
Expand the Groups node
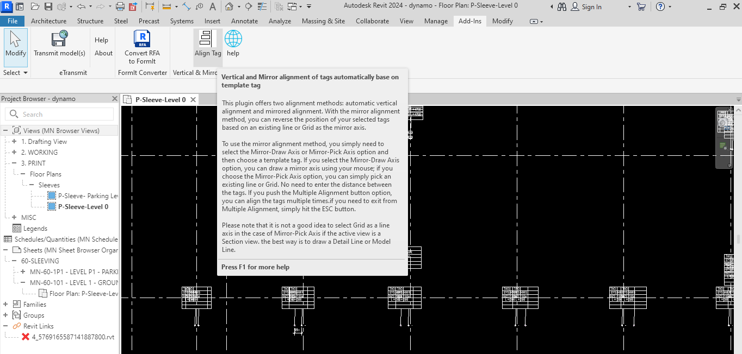(x=5, y=315)
